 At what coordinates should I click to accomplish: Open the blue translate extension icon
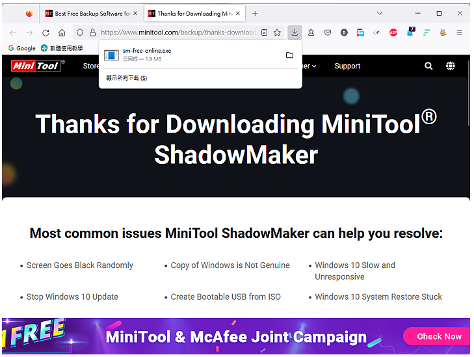coord(360,33)
